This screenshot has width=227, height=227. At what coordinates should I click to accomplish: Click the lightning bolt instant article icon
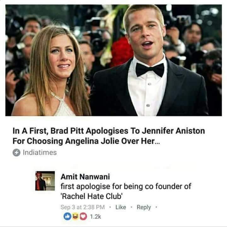pyautogui.click(x=16, y=153)
